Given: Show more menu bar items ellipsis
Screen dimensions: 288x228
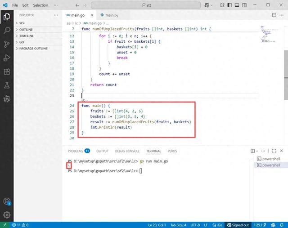Looking at the screenshot, I should click(x=56, y=5).
